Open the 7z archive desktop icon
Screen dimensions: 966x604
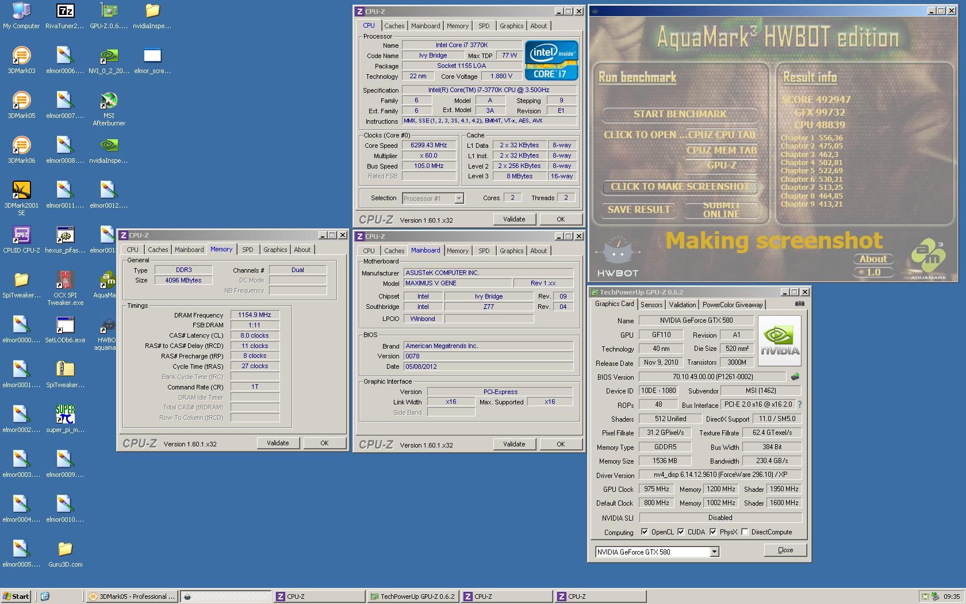(x=65, y=16)
